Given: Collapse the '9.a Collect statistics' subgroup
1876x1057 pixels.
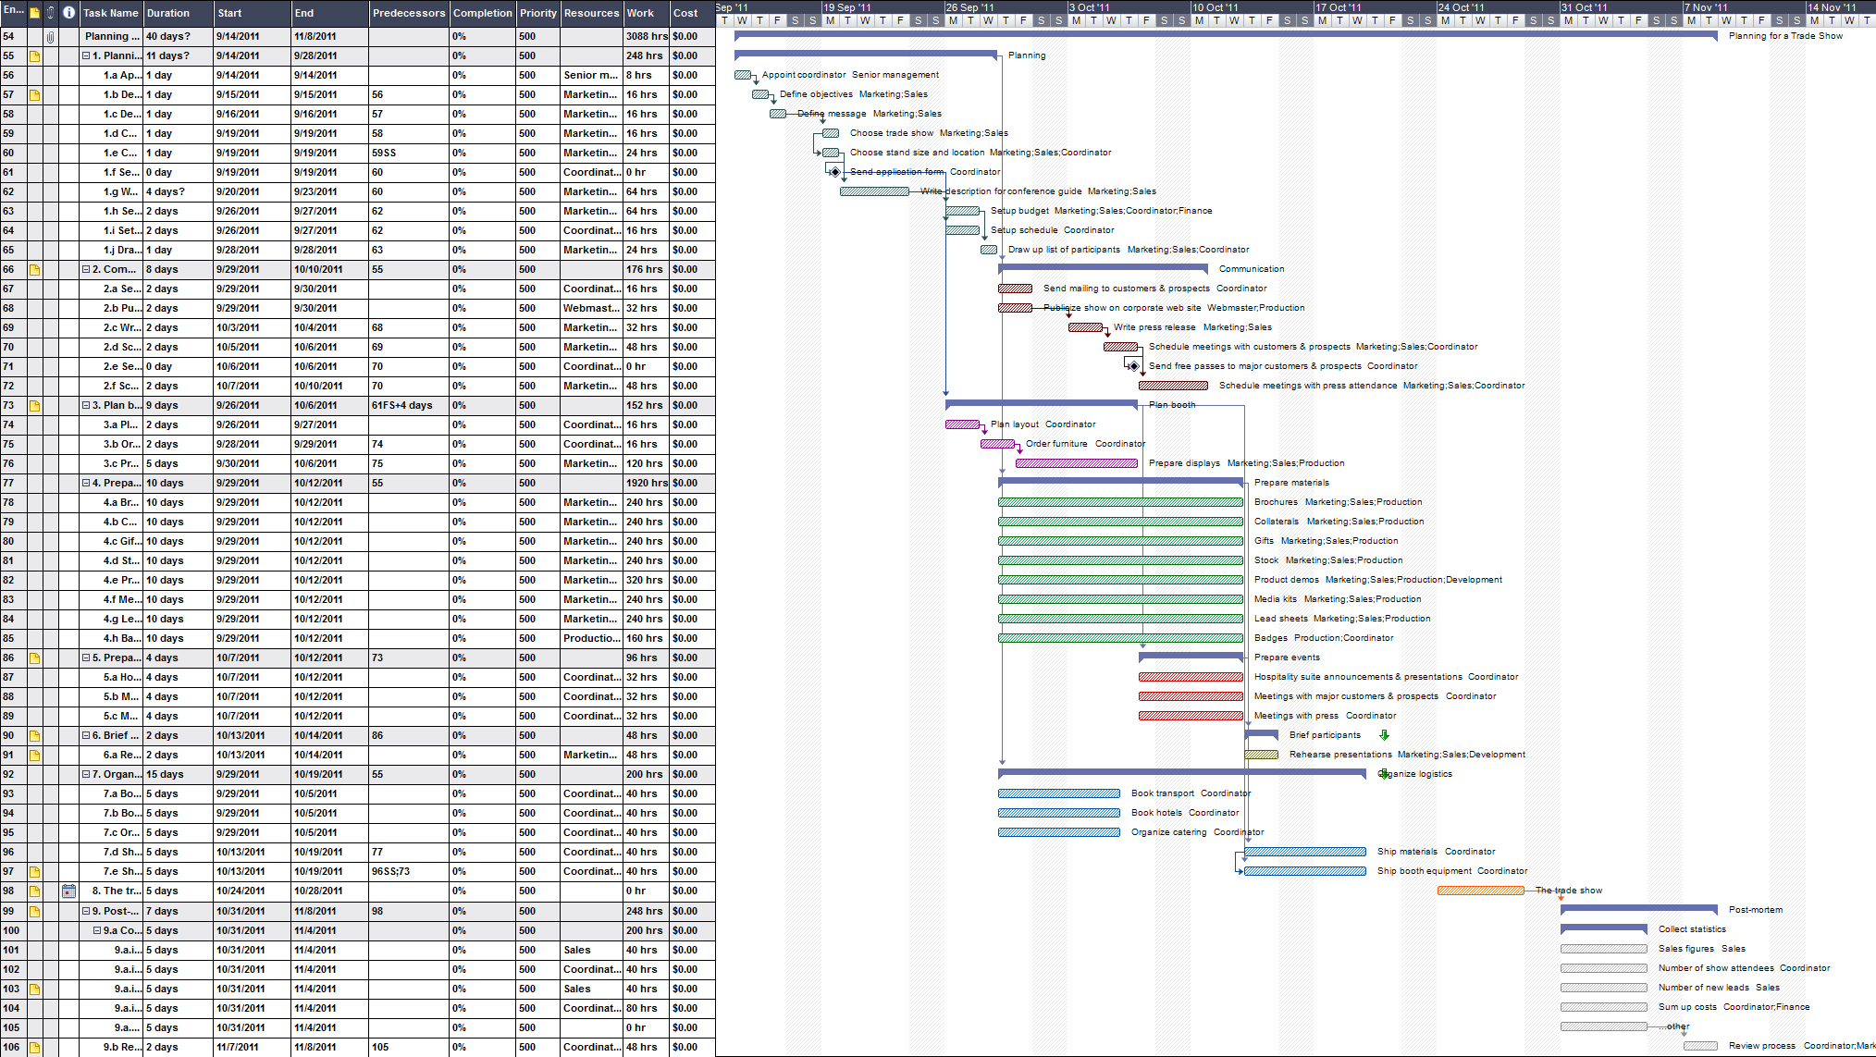Looking at the screenshot, I should pos(95,930).
